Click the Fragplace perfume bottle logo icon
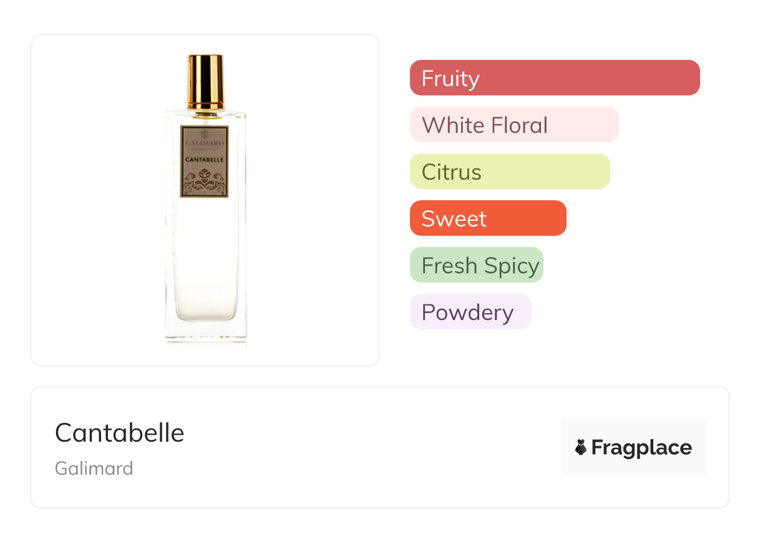Image resolution: width=760 pixels, height=539 pixels. 581,447
